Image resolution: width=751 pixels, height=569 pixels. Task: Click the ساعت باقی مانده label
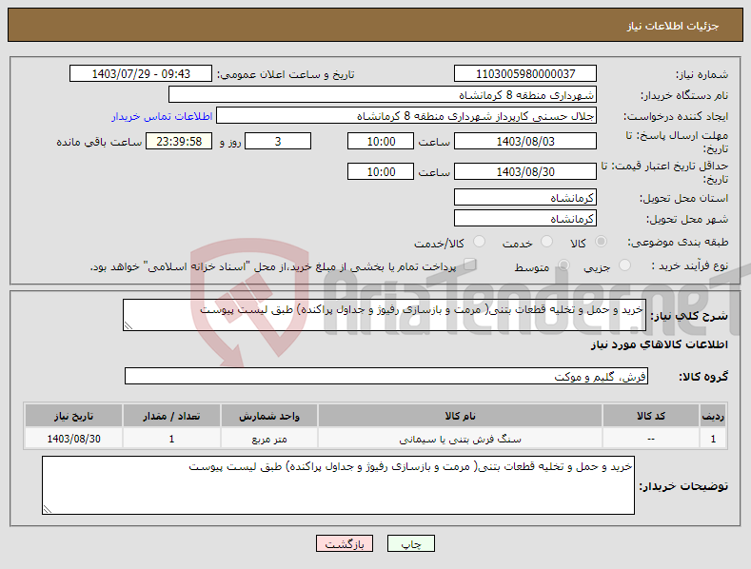click(x=99, y=143)
